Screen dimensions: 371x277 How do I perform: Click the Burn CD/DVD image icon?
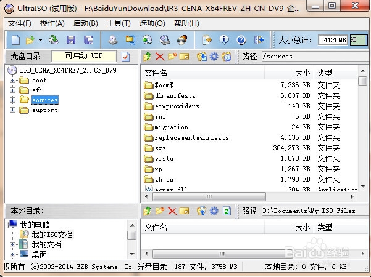(182, 40)
